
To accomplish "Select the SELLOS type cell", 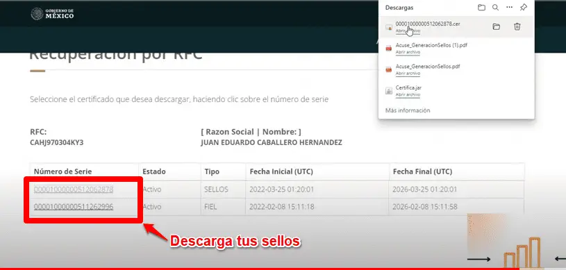I will (x=216, y=189).
